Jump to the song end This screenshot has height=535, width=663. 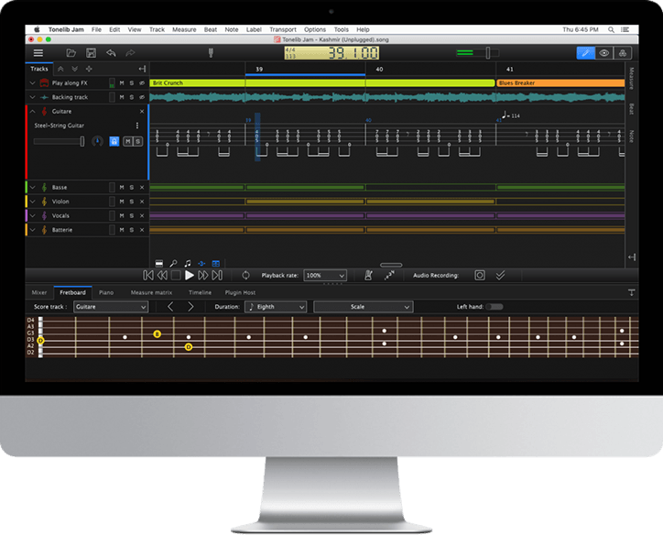coord(217,276)
